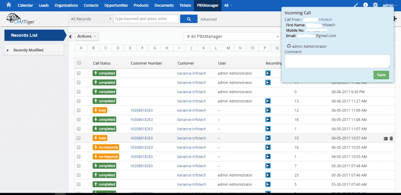The width and height of the screenshot is (401, 195).
Task: Play recording of first completed call
Action: coord(268,73)
